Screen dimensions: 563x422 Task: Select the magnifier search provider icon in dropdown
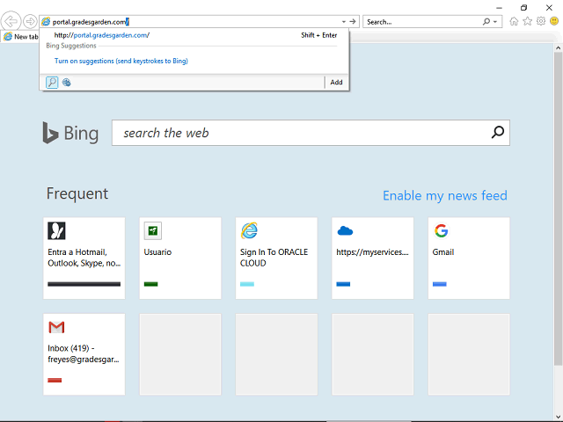click(x=52, y=83)
